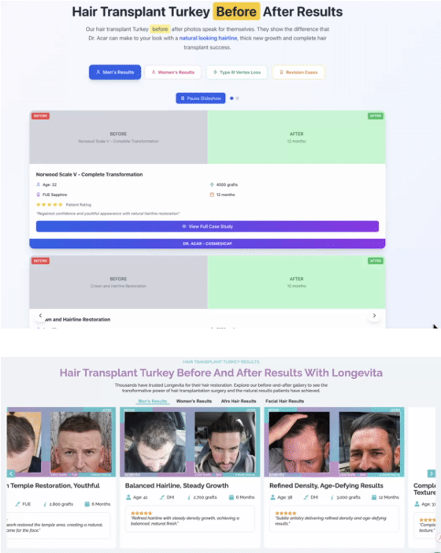
Task: Select the second slideshow dot indicator
Action: tap(238, 98)
